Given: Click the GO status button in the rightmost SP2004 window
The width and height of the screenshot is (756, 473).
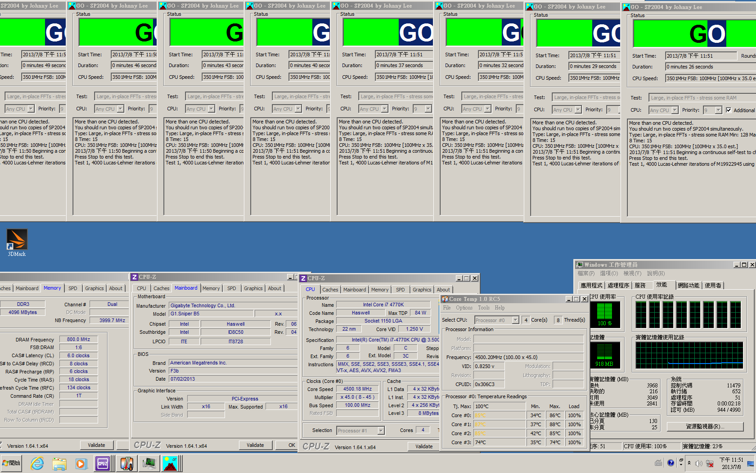Looking at the screenshot, I should point(694,34).
